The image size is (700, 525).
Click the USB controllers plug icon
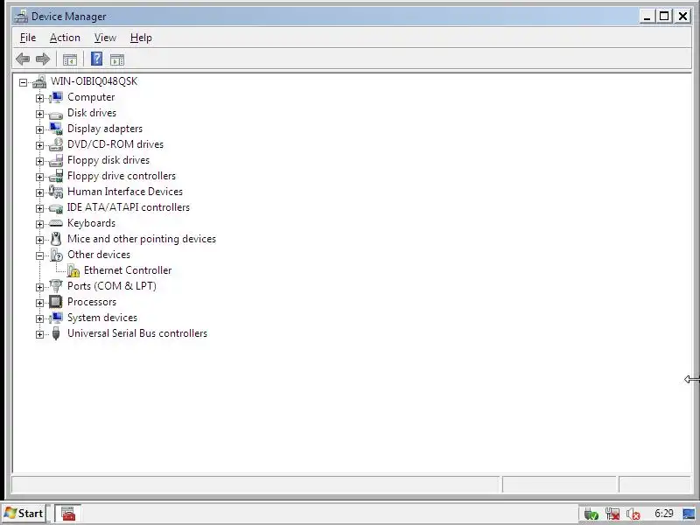(x=56, y=333)
